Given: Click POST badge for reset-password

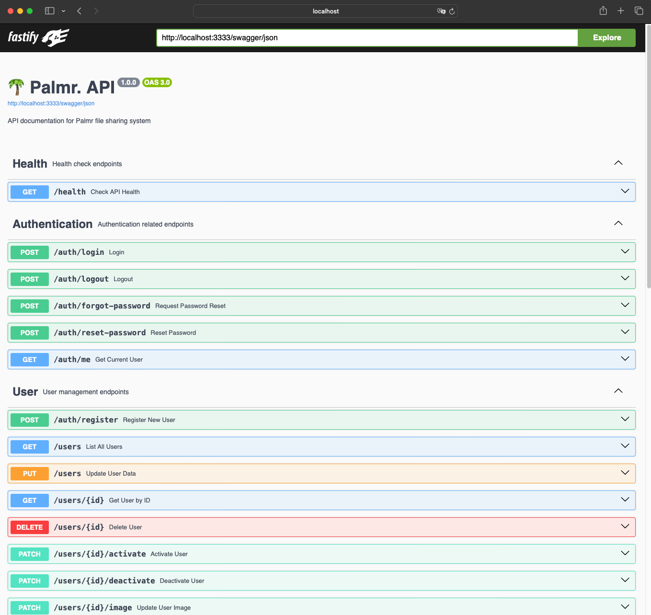Looking at the screenshot, I should [x=30, y=333].
